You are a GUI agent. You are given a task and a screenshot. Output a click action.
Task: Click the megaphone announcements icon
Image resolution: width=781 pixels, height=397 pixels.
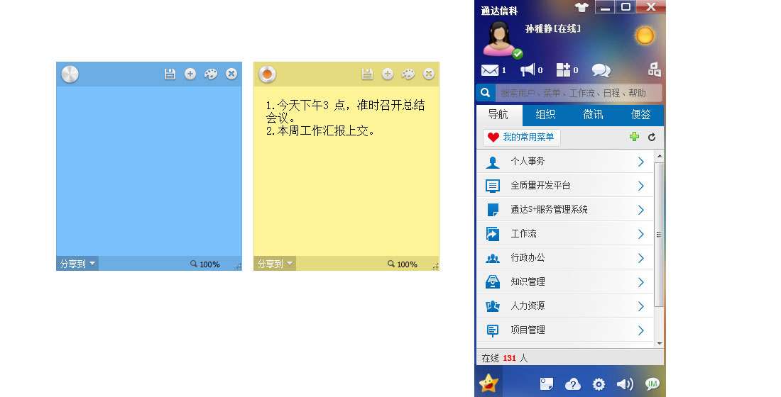click(528, 70)
